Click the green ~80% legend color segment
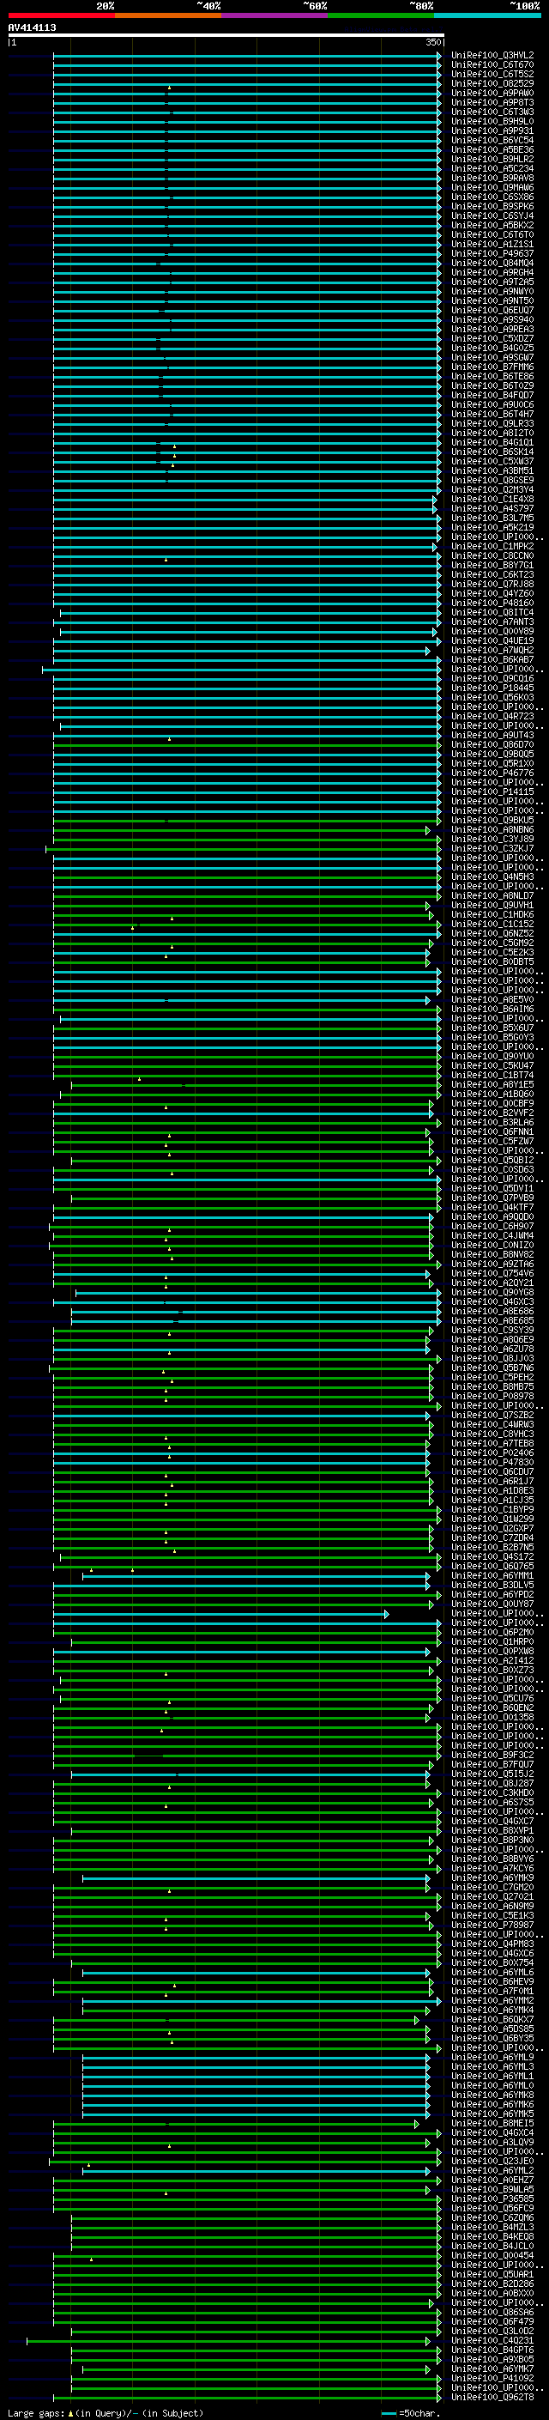This screenshot has height=2420, width=549. 381,16
